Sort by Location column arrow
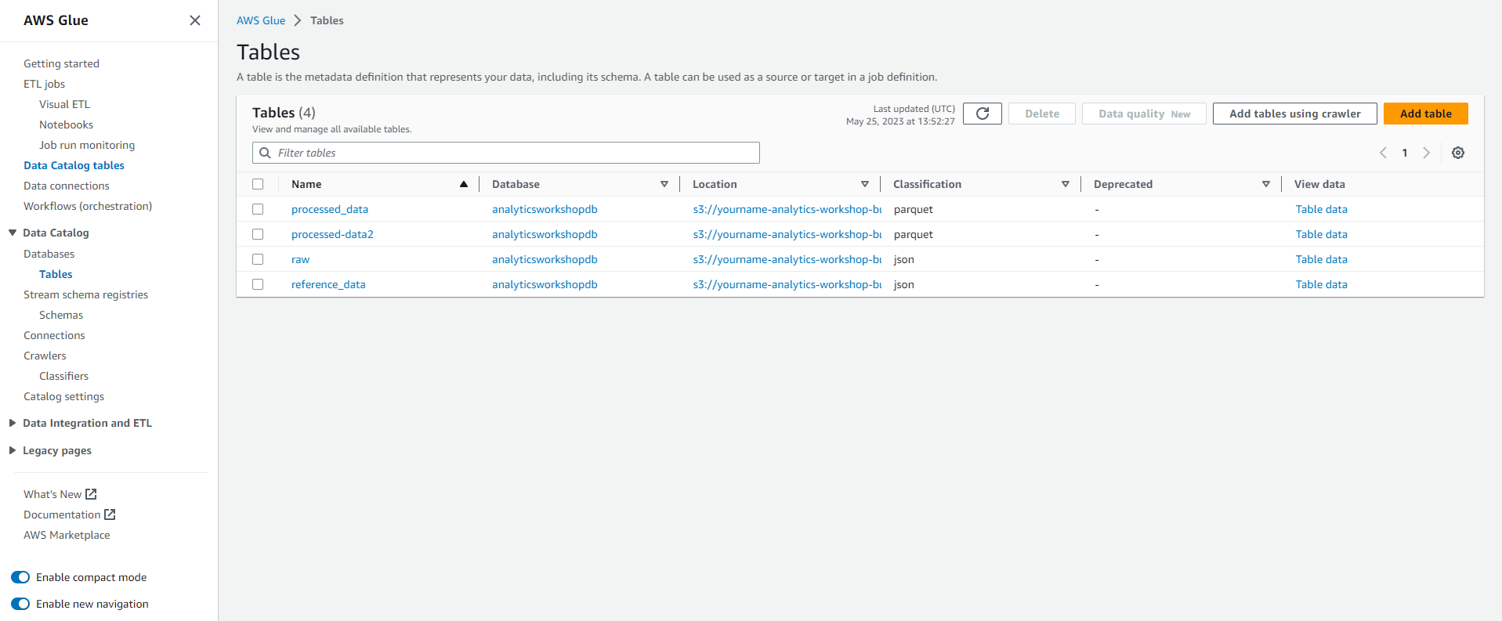 tap(865, 184)
